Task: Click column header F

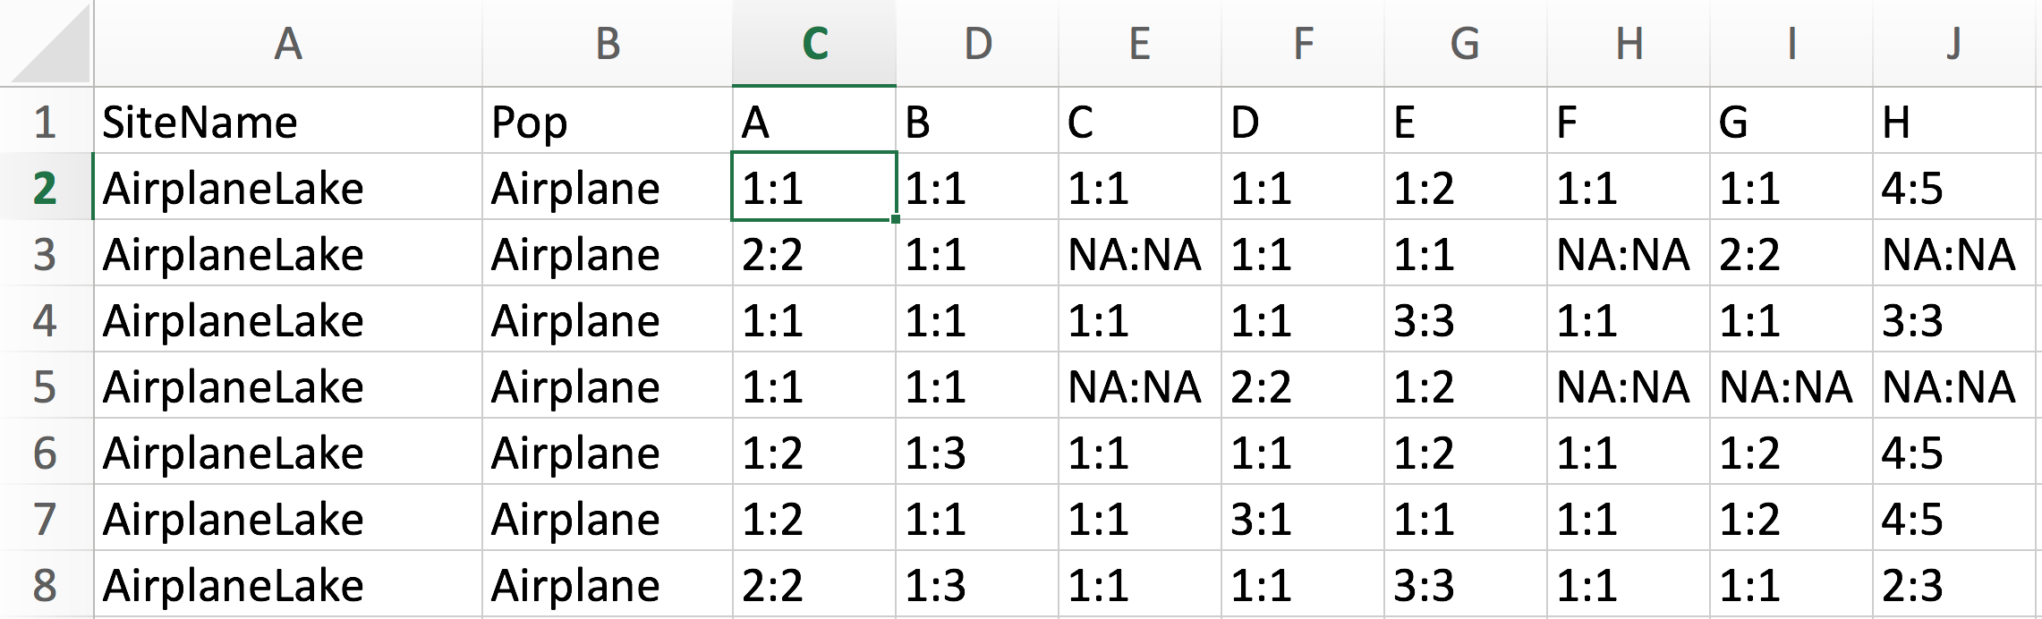Action: tap(1303, 43)
